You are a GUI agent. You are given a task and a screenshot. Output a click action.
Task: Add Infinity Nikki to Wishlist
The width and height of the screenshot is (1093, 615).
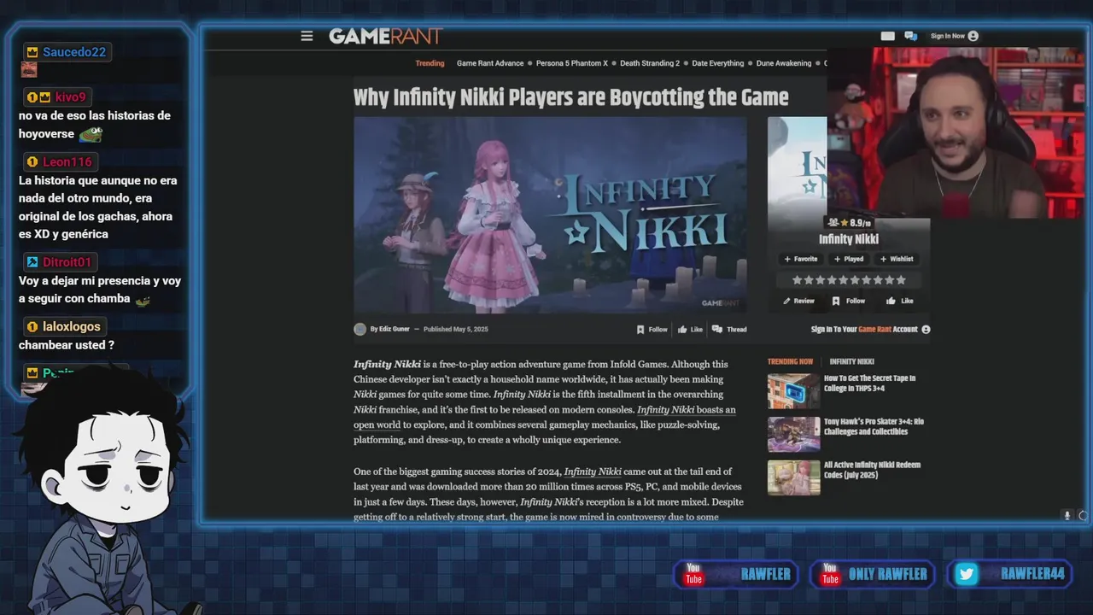pos(897,259)
